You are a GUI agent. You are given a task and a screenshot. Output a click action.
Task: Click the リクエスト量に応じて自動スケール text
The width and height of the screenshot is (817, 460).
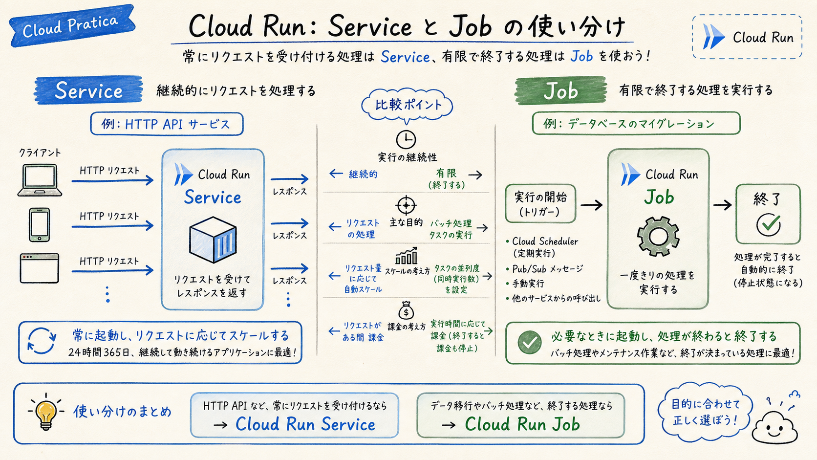pyautogui.click(x=363, y=279)
